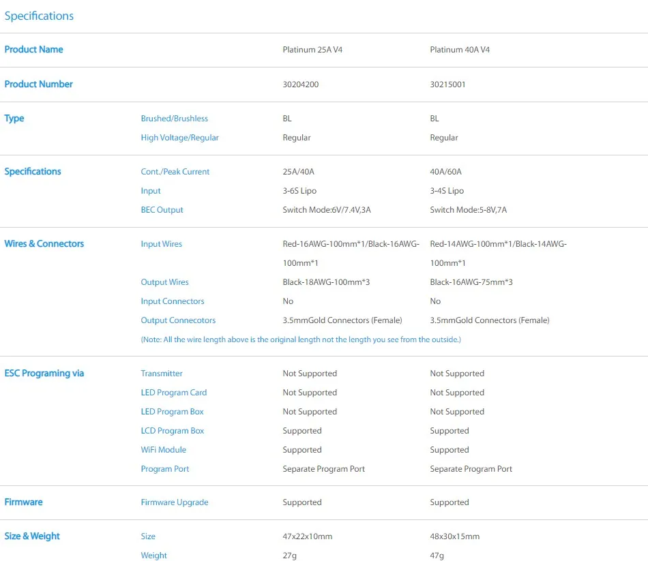Click the Firmware section label

coord(24,502)
